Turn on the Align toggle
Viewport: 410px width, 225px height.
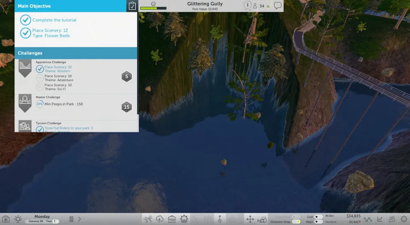(x=318, y=222)
